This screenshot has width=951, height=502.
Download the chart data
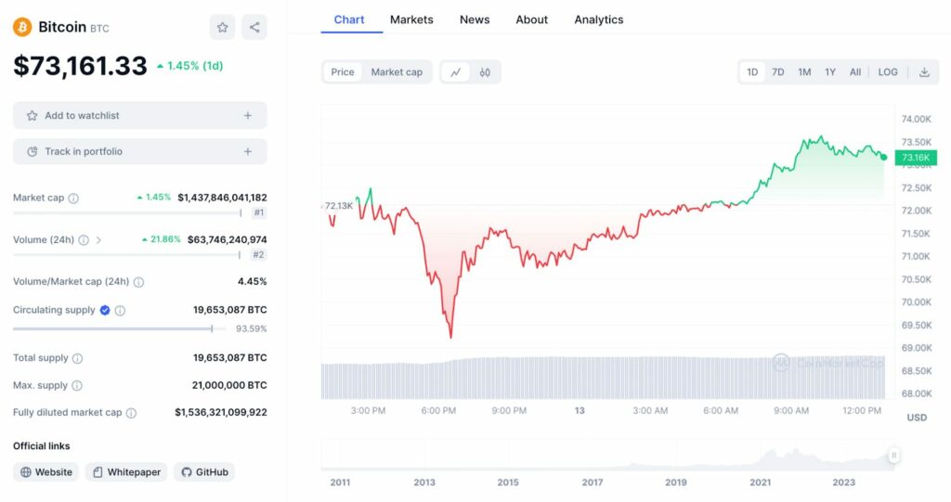(x=924, y=72)
